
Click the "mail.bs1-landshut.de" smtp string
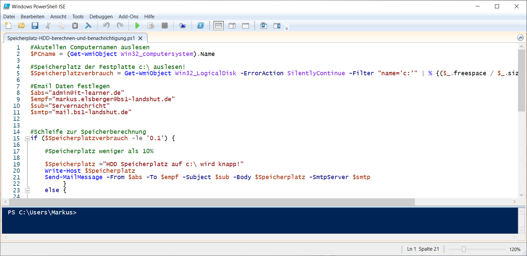pyautogui.click(x=92, y=112)
